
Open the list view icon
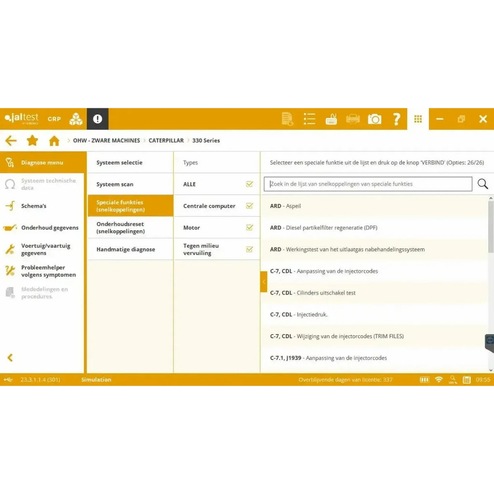[x=309, y=119]
